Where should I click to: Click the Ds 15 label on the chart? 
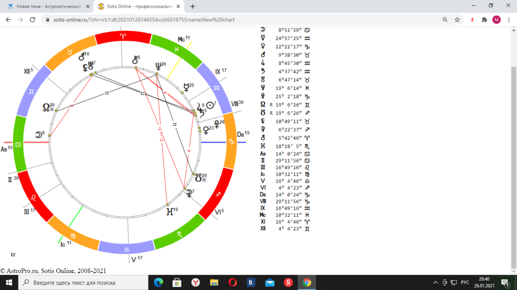coord(243,134)
